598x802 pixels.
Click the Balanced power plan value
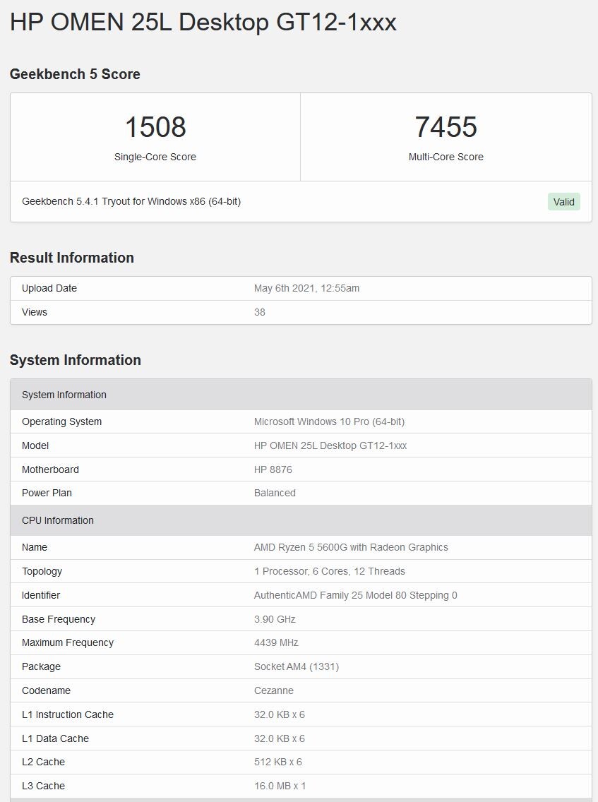tap(275, 493)
